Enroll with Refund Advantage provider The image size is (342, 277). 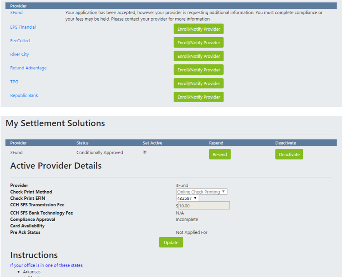coord(198,69)
